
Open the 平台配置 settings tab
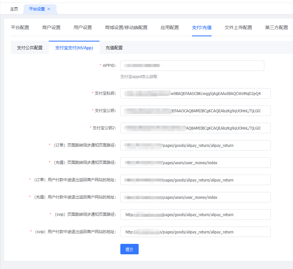(20, 27)
